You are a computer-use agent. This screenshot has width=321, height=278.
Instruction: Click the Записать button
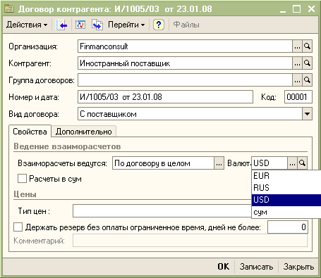(256, 267)
